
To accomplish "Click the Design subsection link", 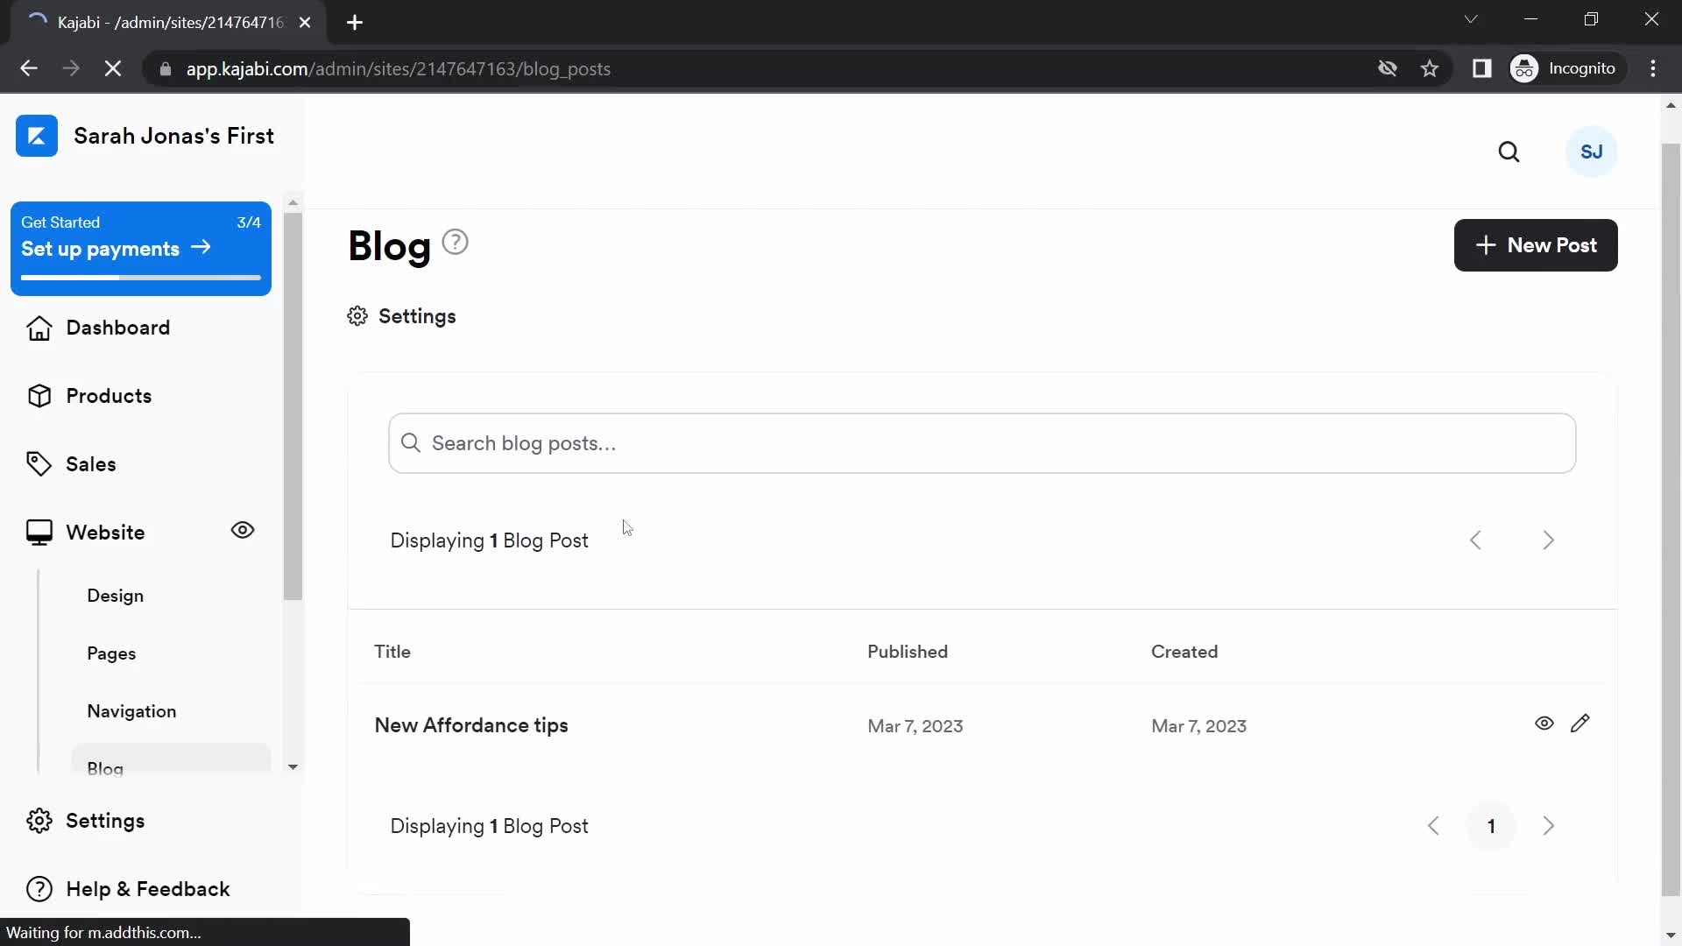I will [x=116, y=596].
